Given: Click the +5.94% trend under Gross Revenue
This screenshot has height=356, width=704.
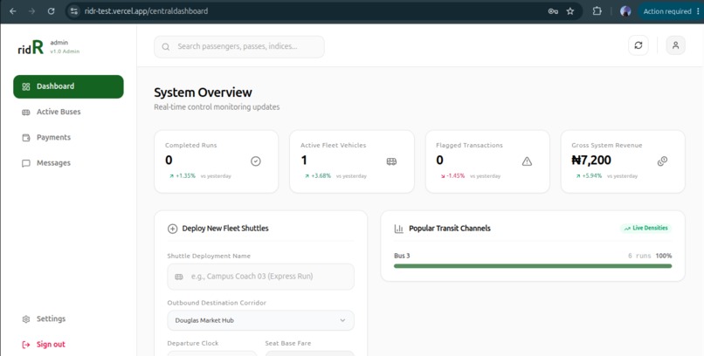Looking at the screenshot, I should pyautogui.click(x=589, y=176).
